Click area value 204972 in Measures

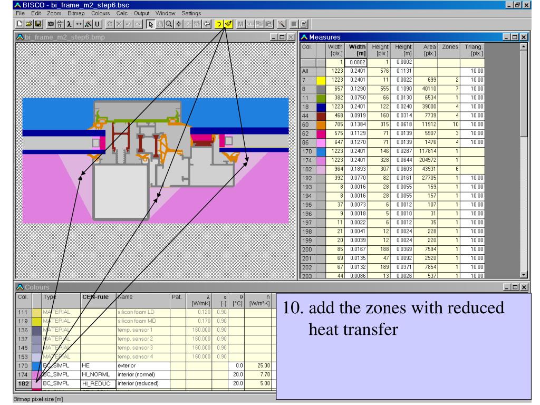[426, 160]
